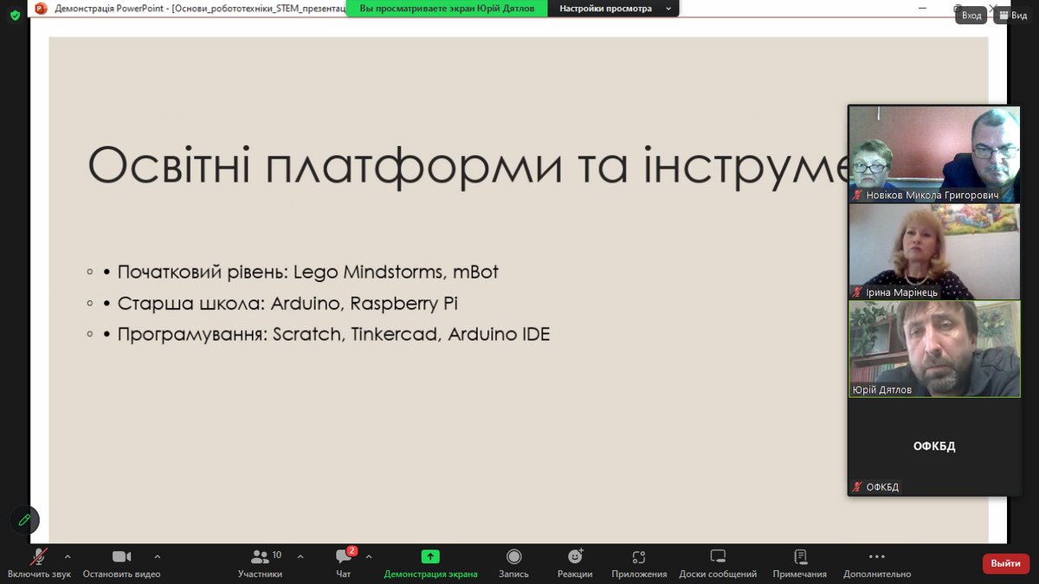Screen dimensions: 1039x584
Task: Select the Юрій Дятлов video tile
Action: 934,349
